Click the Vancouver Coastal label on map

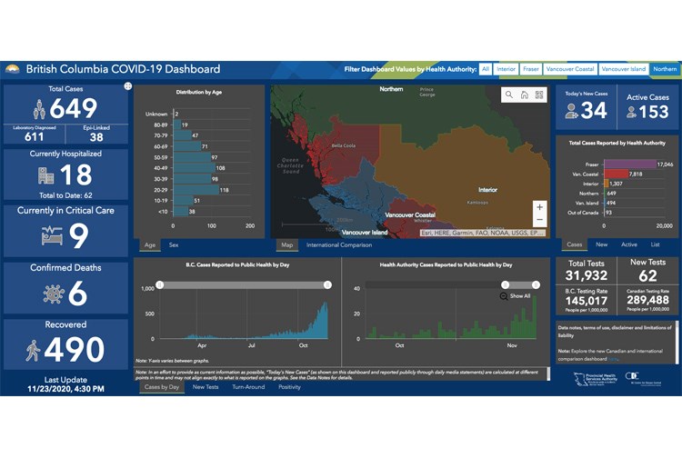tap(410, 215)
